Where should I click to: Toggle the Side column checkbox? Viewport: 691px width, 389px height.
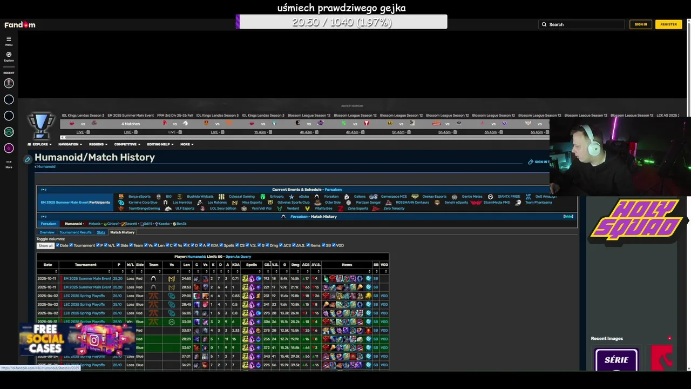[118, 245]
